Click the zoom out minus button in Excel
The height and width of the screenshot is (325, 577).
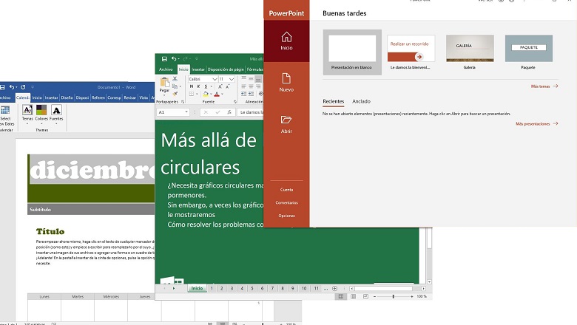[374, 296]
